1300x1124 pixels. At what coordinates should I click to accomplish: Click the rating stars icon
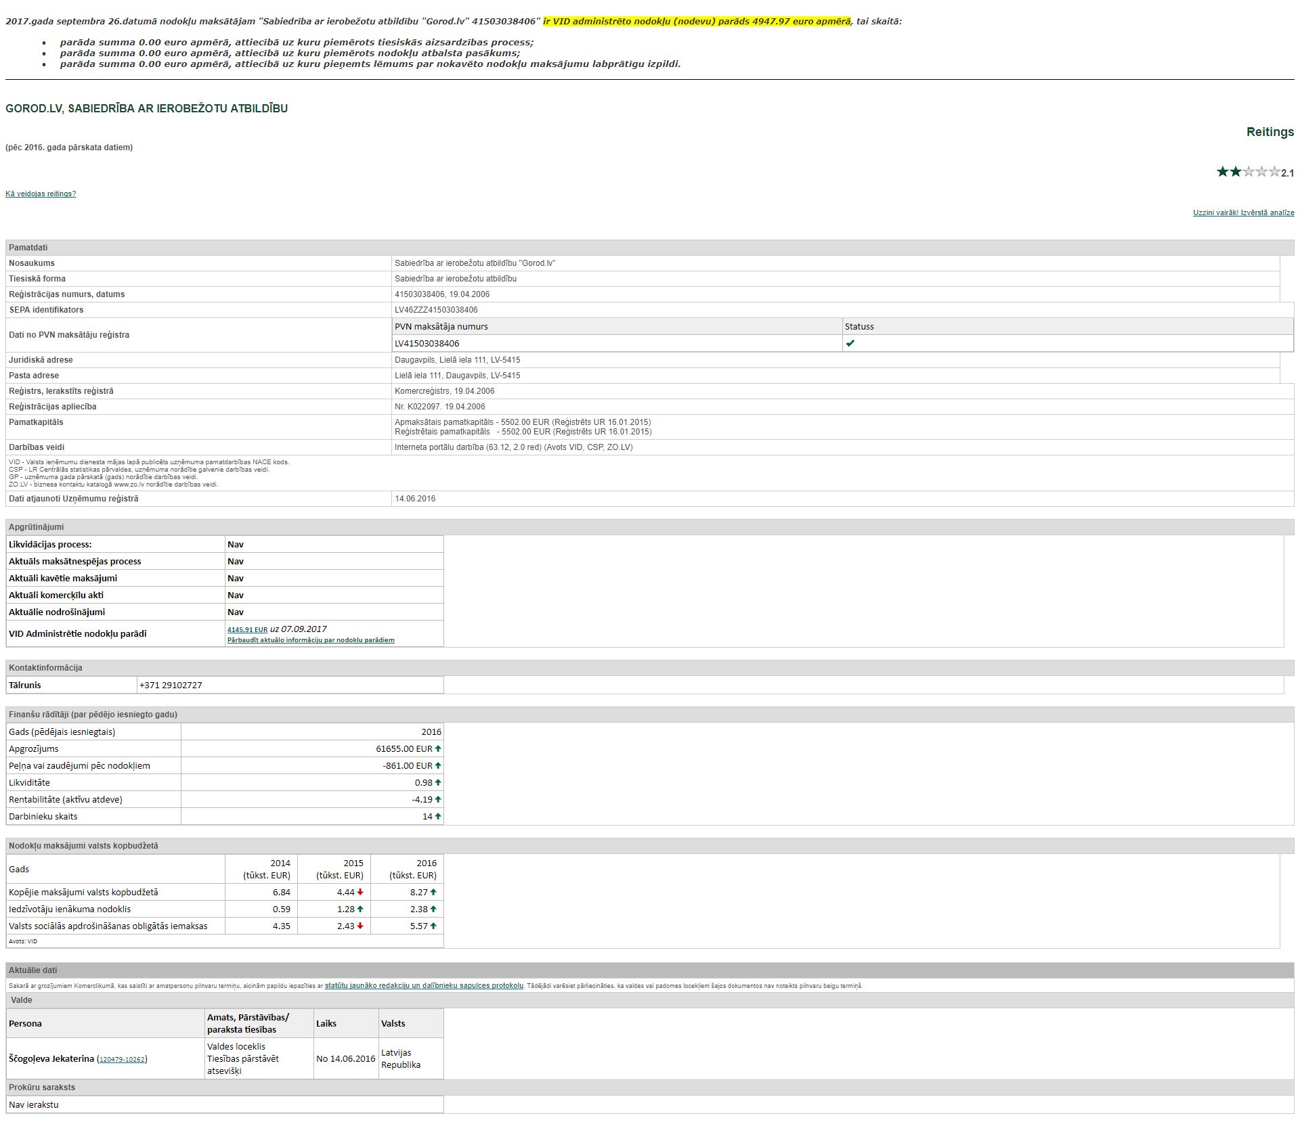pyautogui.click(x=1248, y=172)
